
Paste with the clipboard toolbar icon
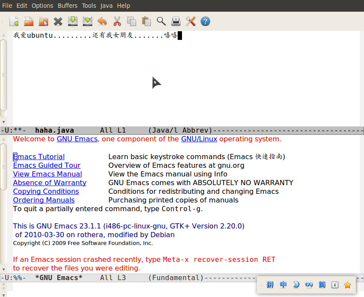(x=146, y=21)
